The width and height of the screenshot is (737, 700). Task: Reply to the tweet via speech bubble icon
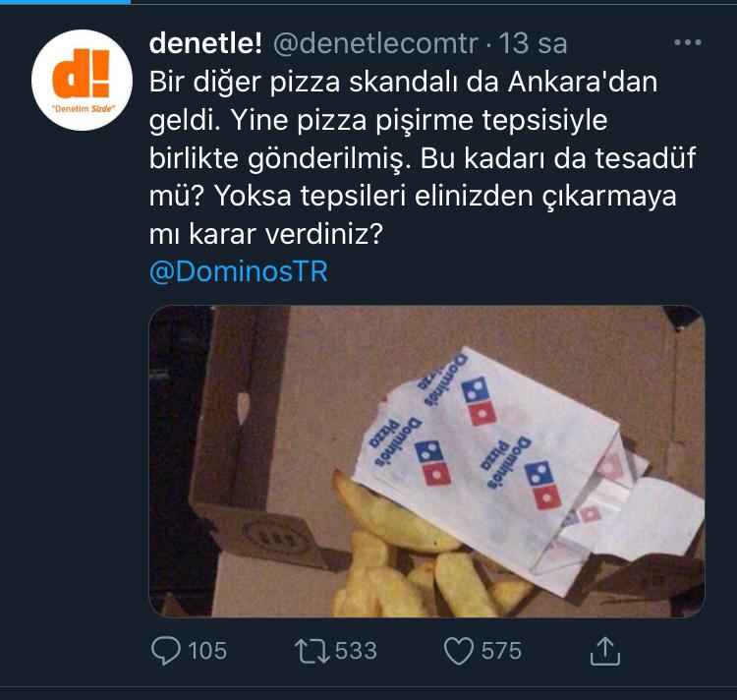click(167, 650)
